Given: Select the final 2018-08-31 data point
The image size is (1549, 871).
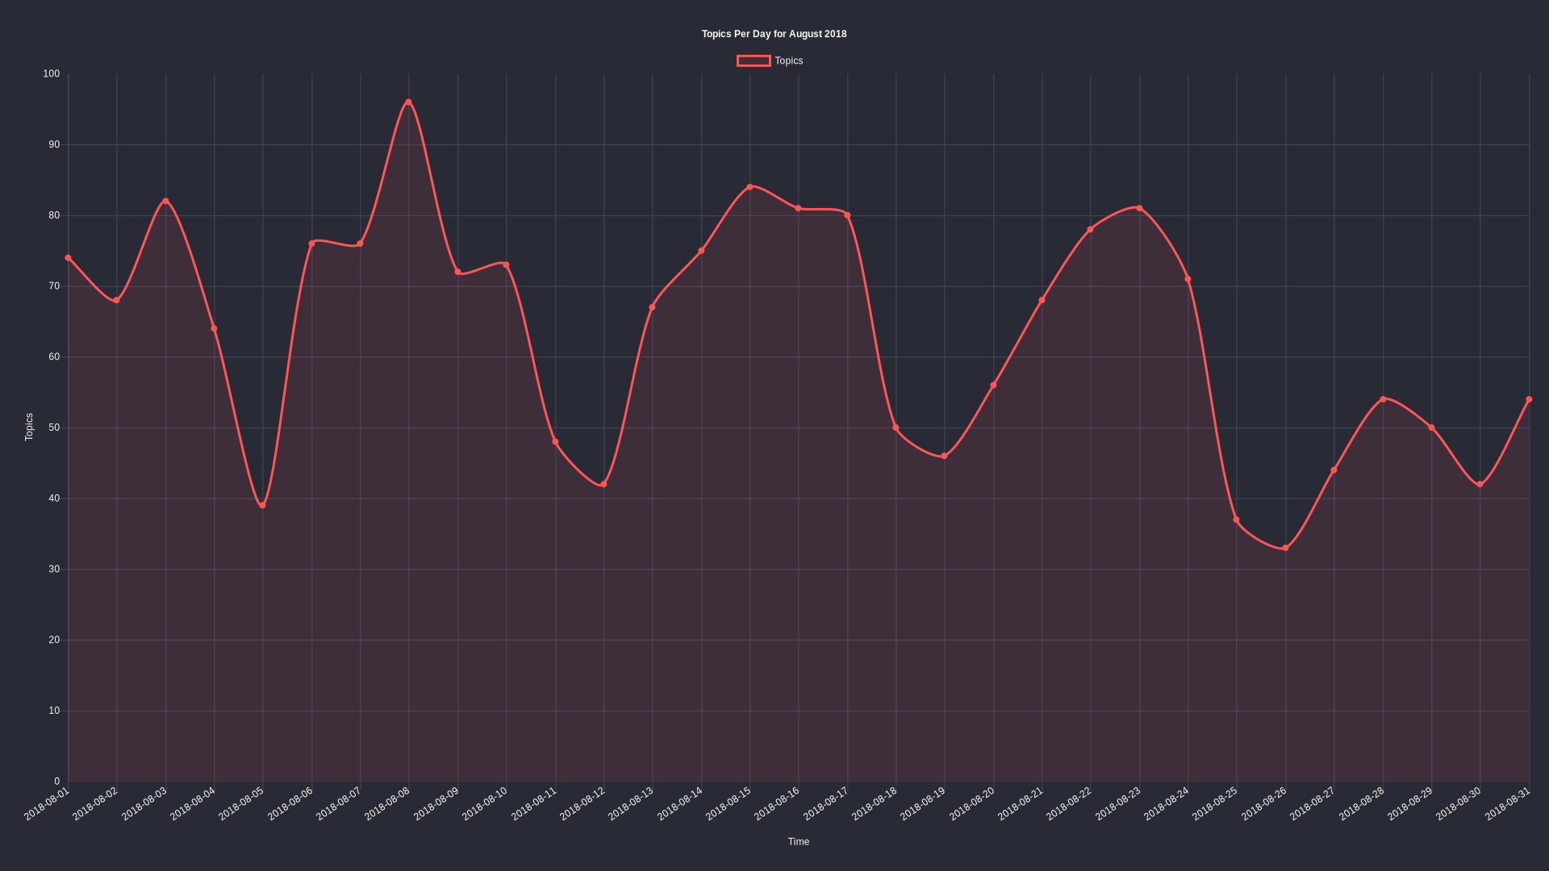Looking at the screenshot, I should (x=1529, y=399).
